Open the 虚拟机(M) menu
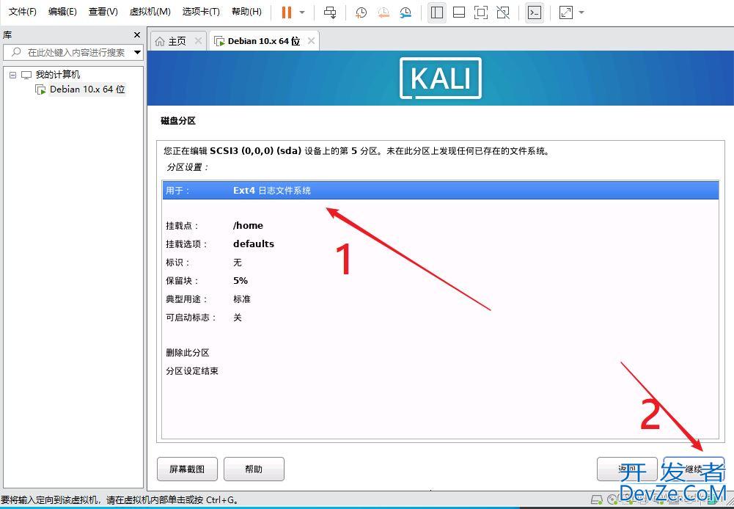This screenshot has width=734, height=509. click(x=150, y=12)
